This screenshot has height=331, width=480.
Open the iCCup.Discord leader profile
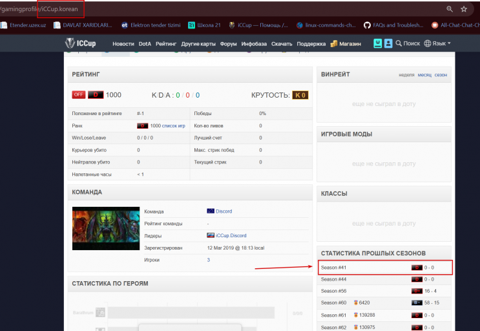point(231,235)
